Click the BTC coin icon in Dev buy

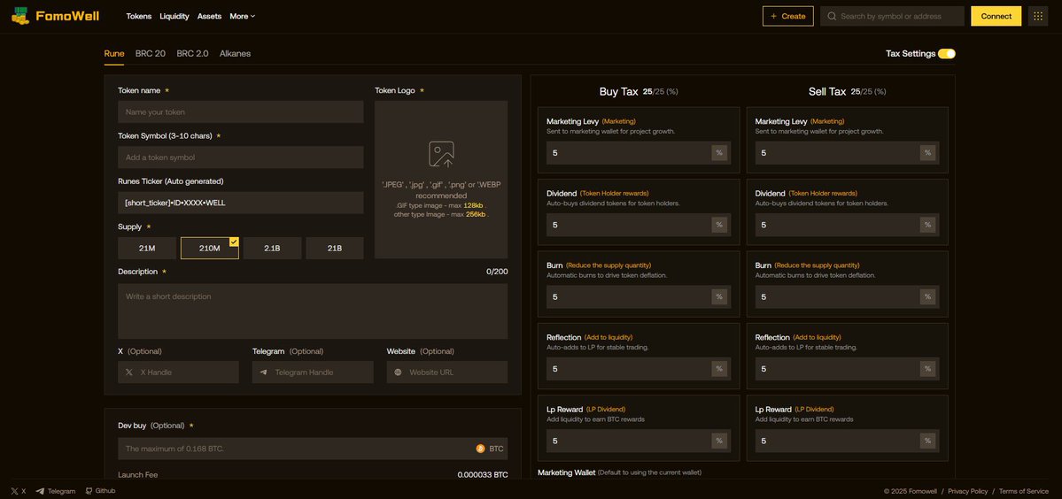point(481,449)
